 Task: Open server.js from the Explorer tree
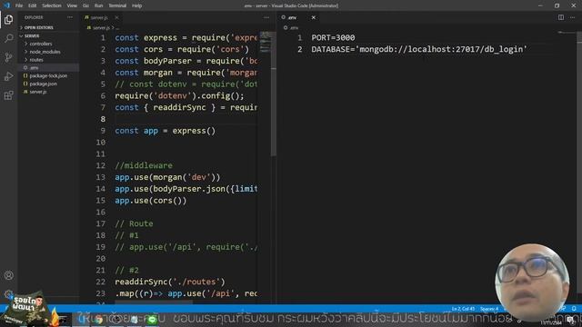point(38,92)
